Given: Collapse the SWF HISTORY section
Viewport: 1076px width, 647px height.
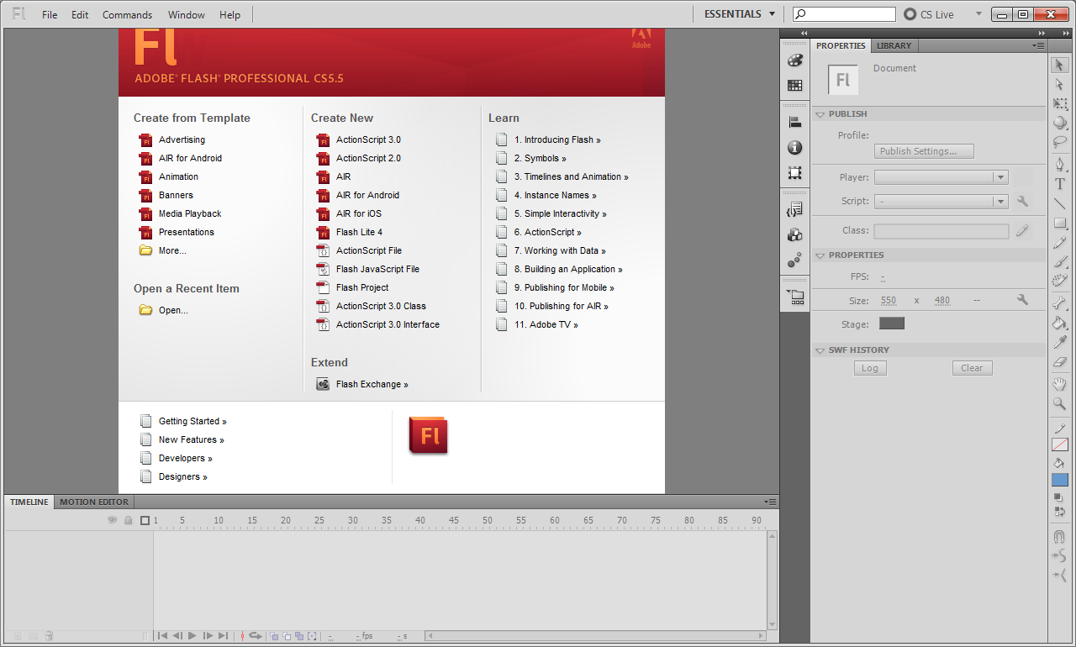Looking at the screenshot, I should [820, 350].
